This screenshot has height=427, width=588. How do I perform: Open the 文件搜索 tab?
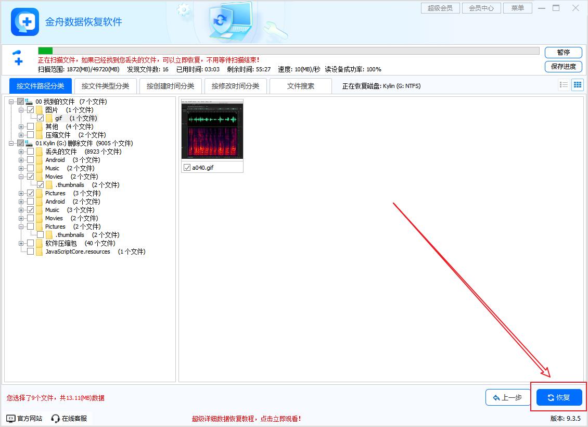coord(300,86)
